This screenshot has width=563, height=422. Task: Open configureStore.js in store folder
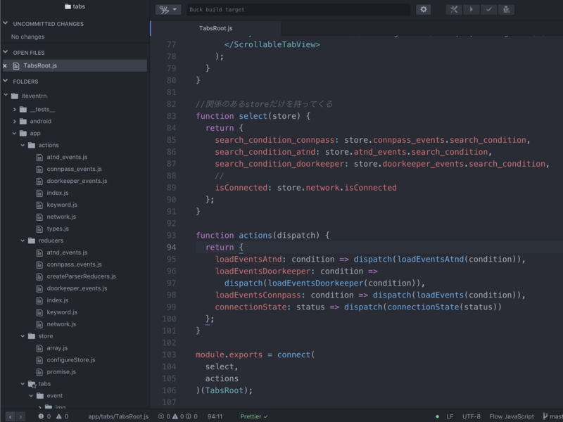pos(70,359)
